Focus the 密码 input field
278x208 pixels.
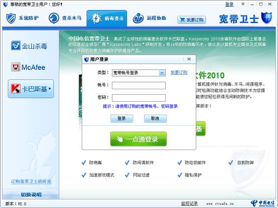139,98
